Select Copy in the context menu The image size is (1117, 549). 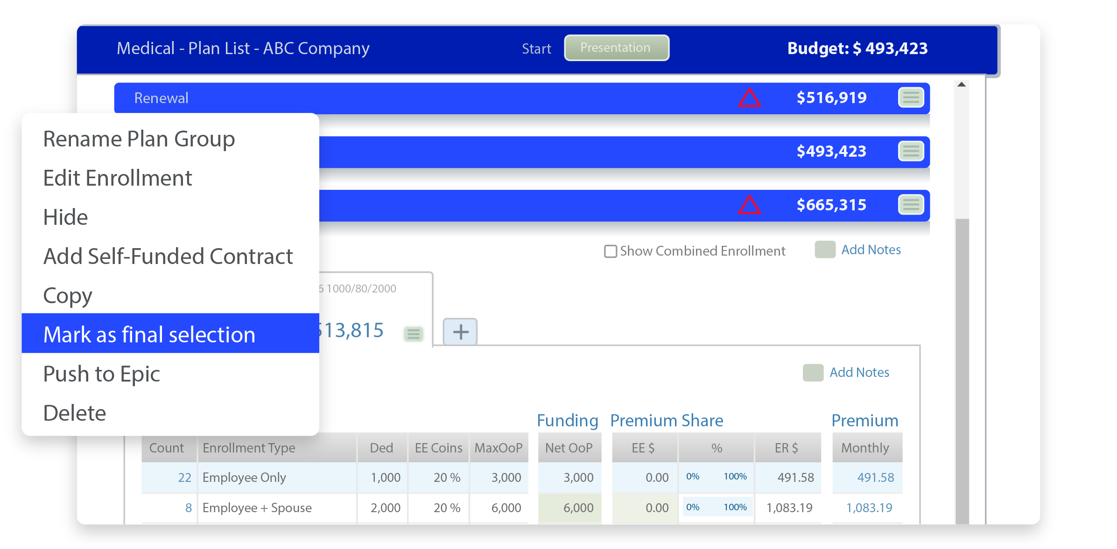170,296
